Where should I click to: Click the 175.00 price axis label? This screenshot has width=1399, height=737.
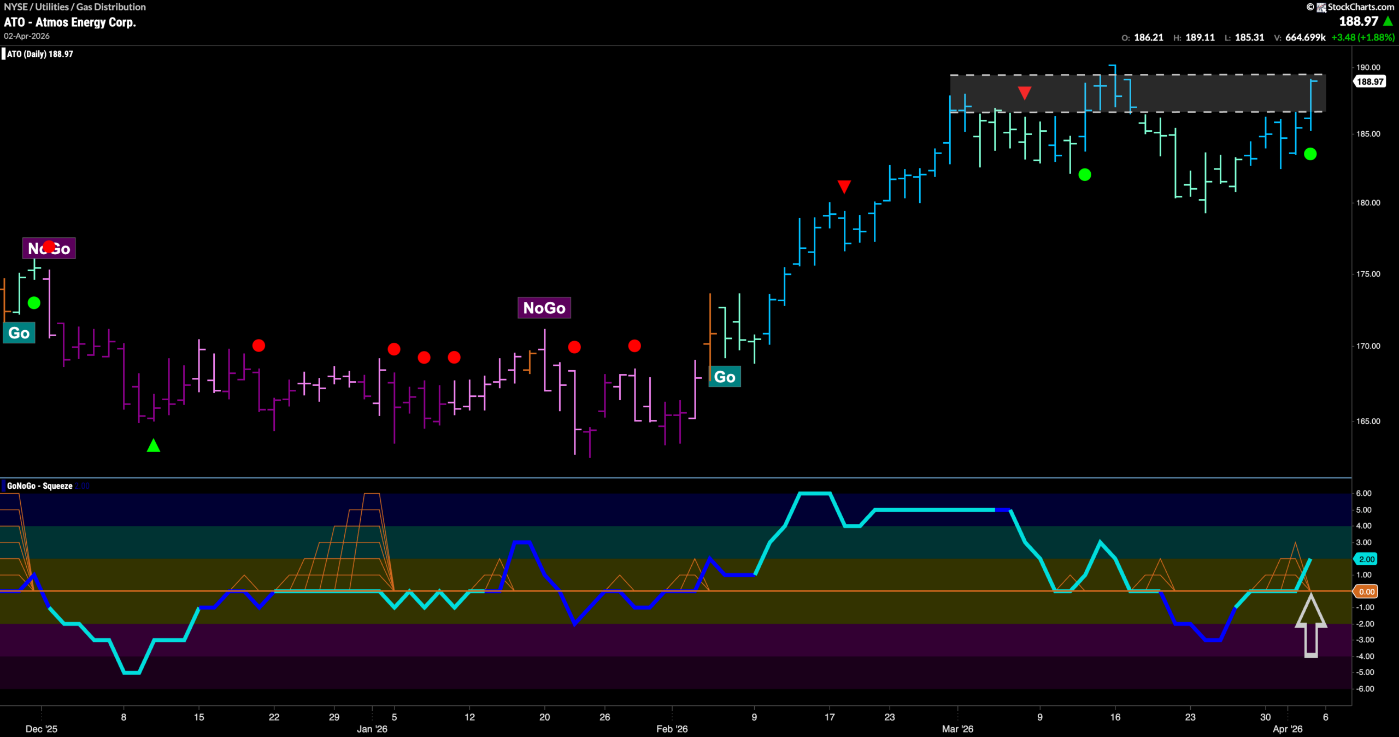(1368, 274)
